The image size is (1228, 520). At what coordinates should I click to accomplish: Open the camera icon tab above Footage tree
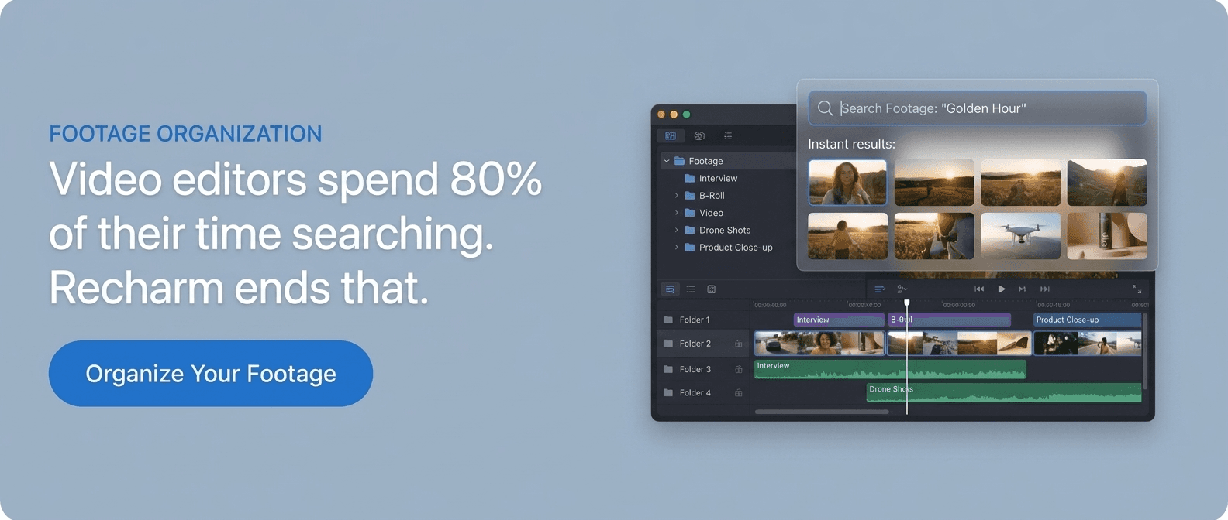point(699,135)
